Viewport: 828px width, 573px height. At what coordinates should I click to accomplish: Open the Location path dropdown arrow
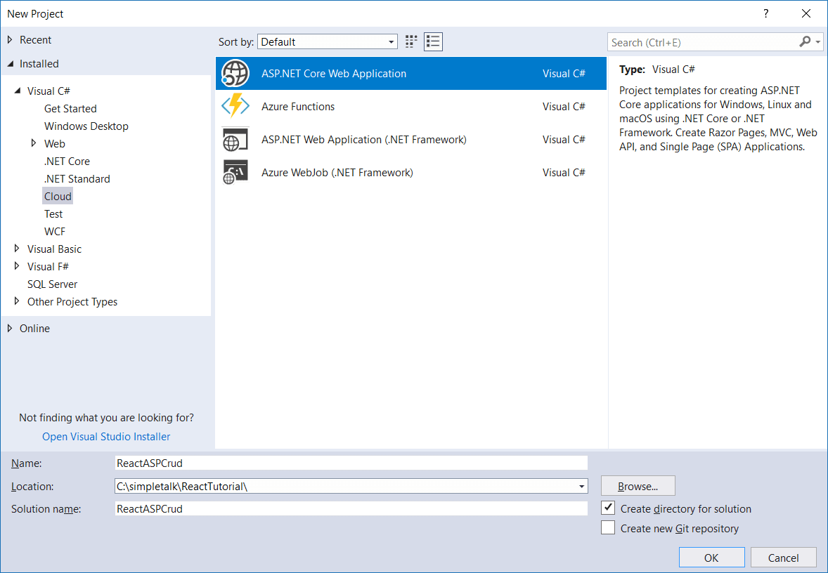[x=581, y=486]
